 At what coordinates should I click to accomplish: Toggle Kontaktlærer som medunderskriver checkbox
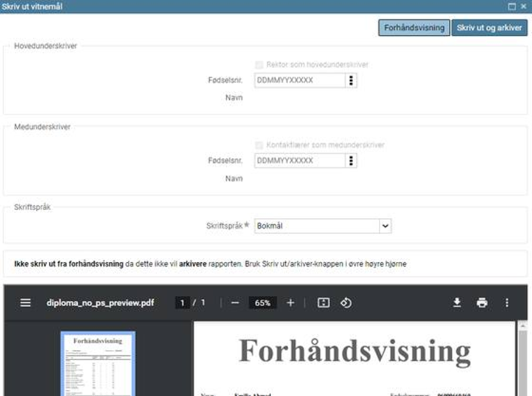(x=260, y=145)
